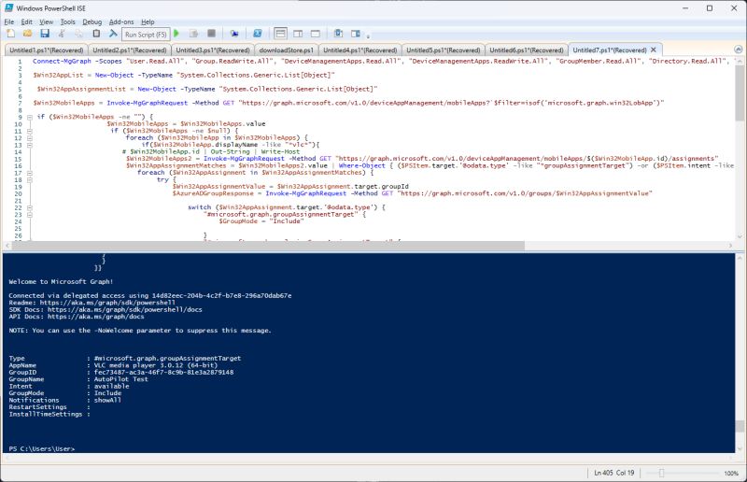Show script pane right layout icon
The height and width of the screenshot is (482, 747).
coord(298,34)
